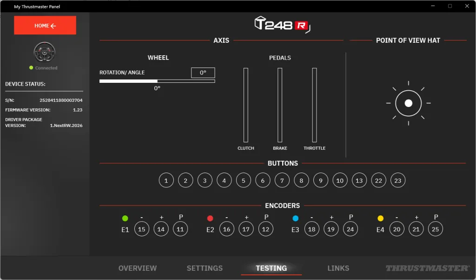Click the T248 R logo

(282, 25)
